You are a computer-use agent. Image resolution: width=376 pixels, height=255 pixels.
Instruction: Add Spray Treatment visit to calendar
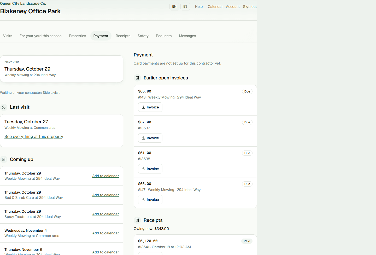pyautogui.click(x=105, y=214)
